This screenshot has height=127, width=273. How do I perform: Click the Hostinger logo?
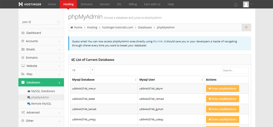tap(30, 4)
